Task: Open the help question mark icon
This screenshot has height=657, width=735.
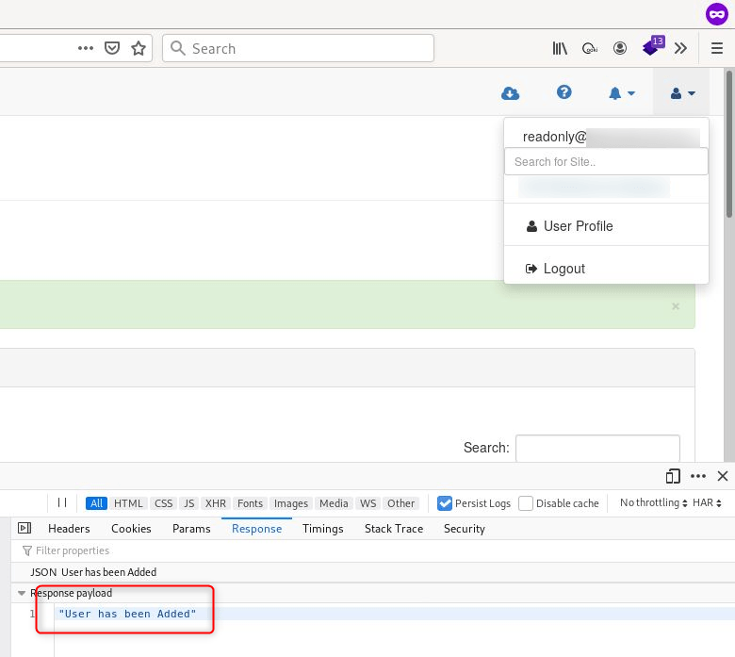Action: 564,92
